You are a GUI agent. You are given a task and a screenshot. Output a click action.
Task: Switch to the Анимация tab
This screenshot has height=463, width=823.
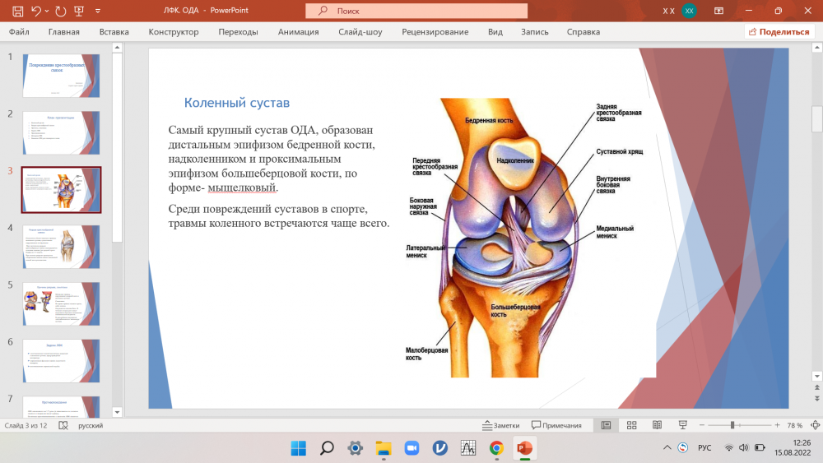[x=298, y=32]
